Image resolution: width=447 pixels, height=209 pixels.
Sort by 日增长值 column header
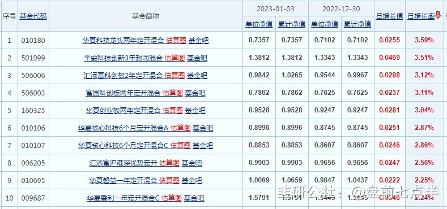coord(389,16)
